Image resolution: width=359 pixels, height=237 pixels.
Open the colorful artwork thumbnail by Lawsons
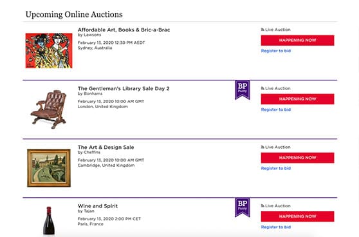tap(49, 51)
